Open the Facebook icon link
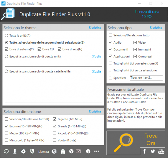Image resolution: width=168 pixels, height=158 pixels. pyautogui.click(x=144, y=151)
